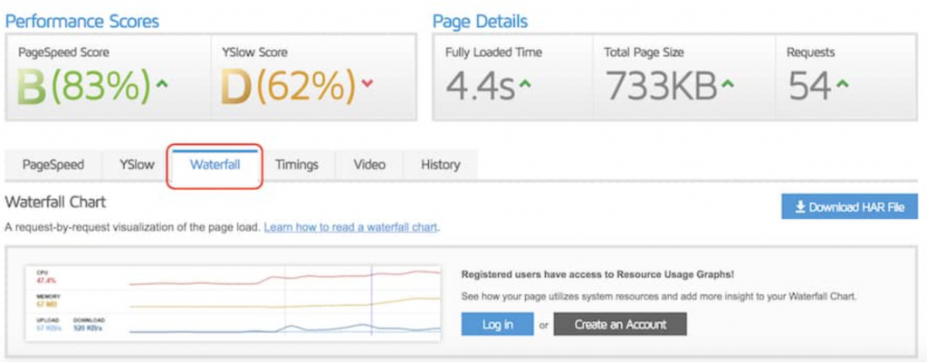Screen dimensions: 927x362
Task: Open the PageSpeed tab
Action: (x=54, y=165)
